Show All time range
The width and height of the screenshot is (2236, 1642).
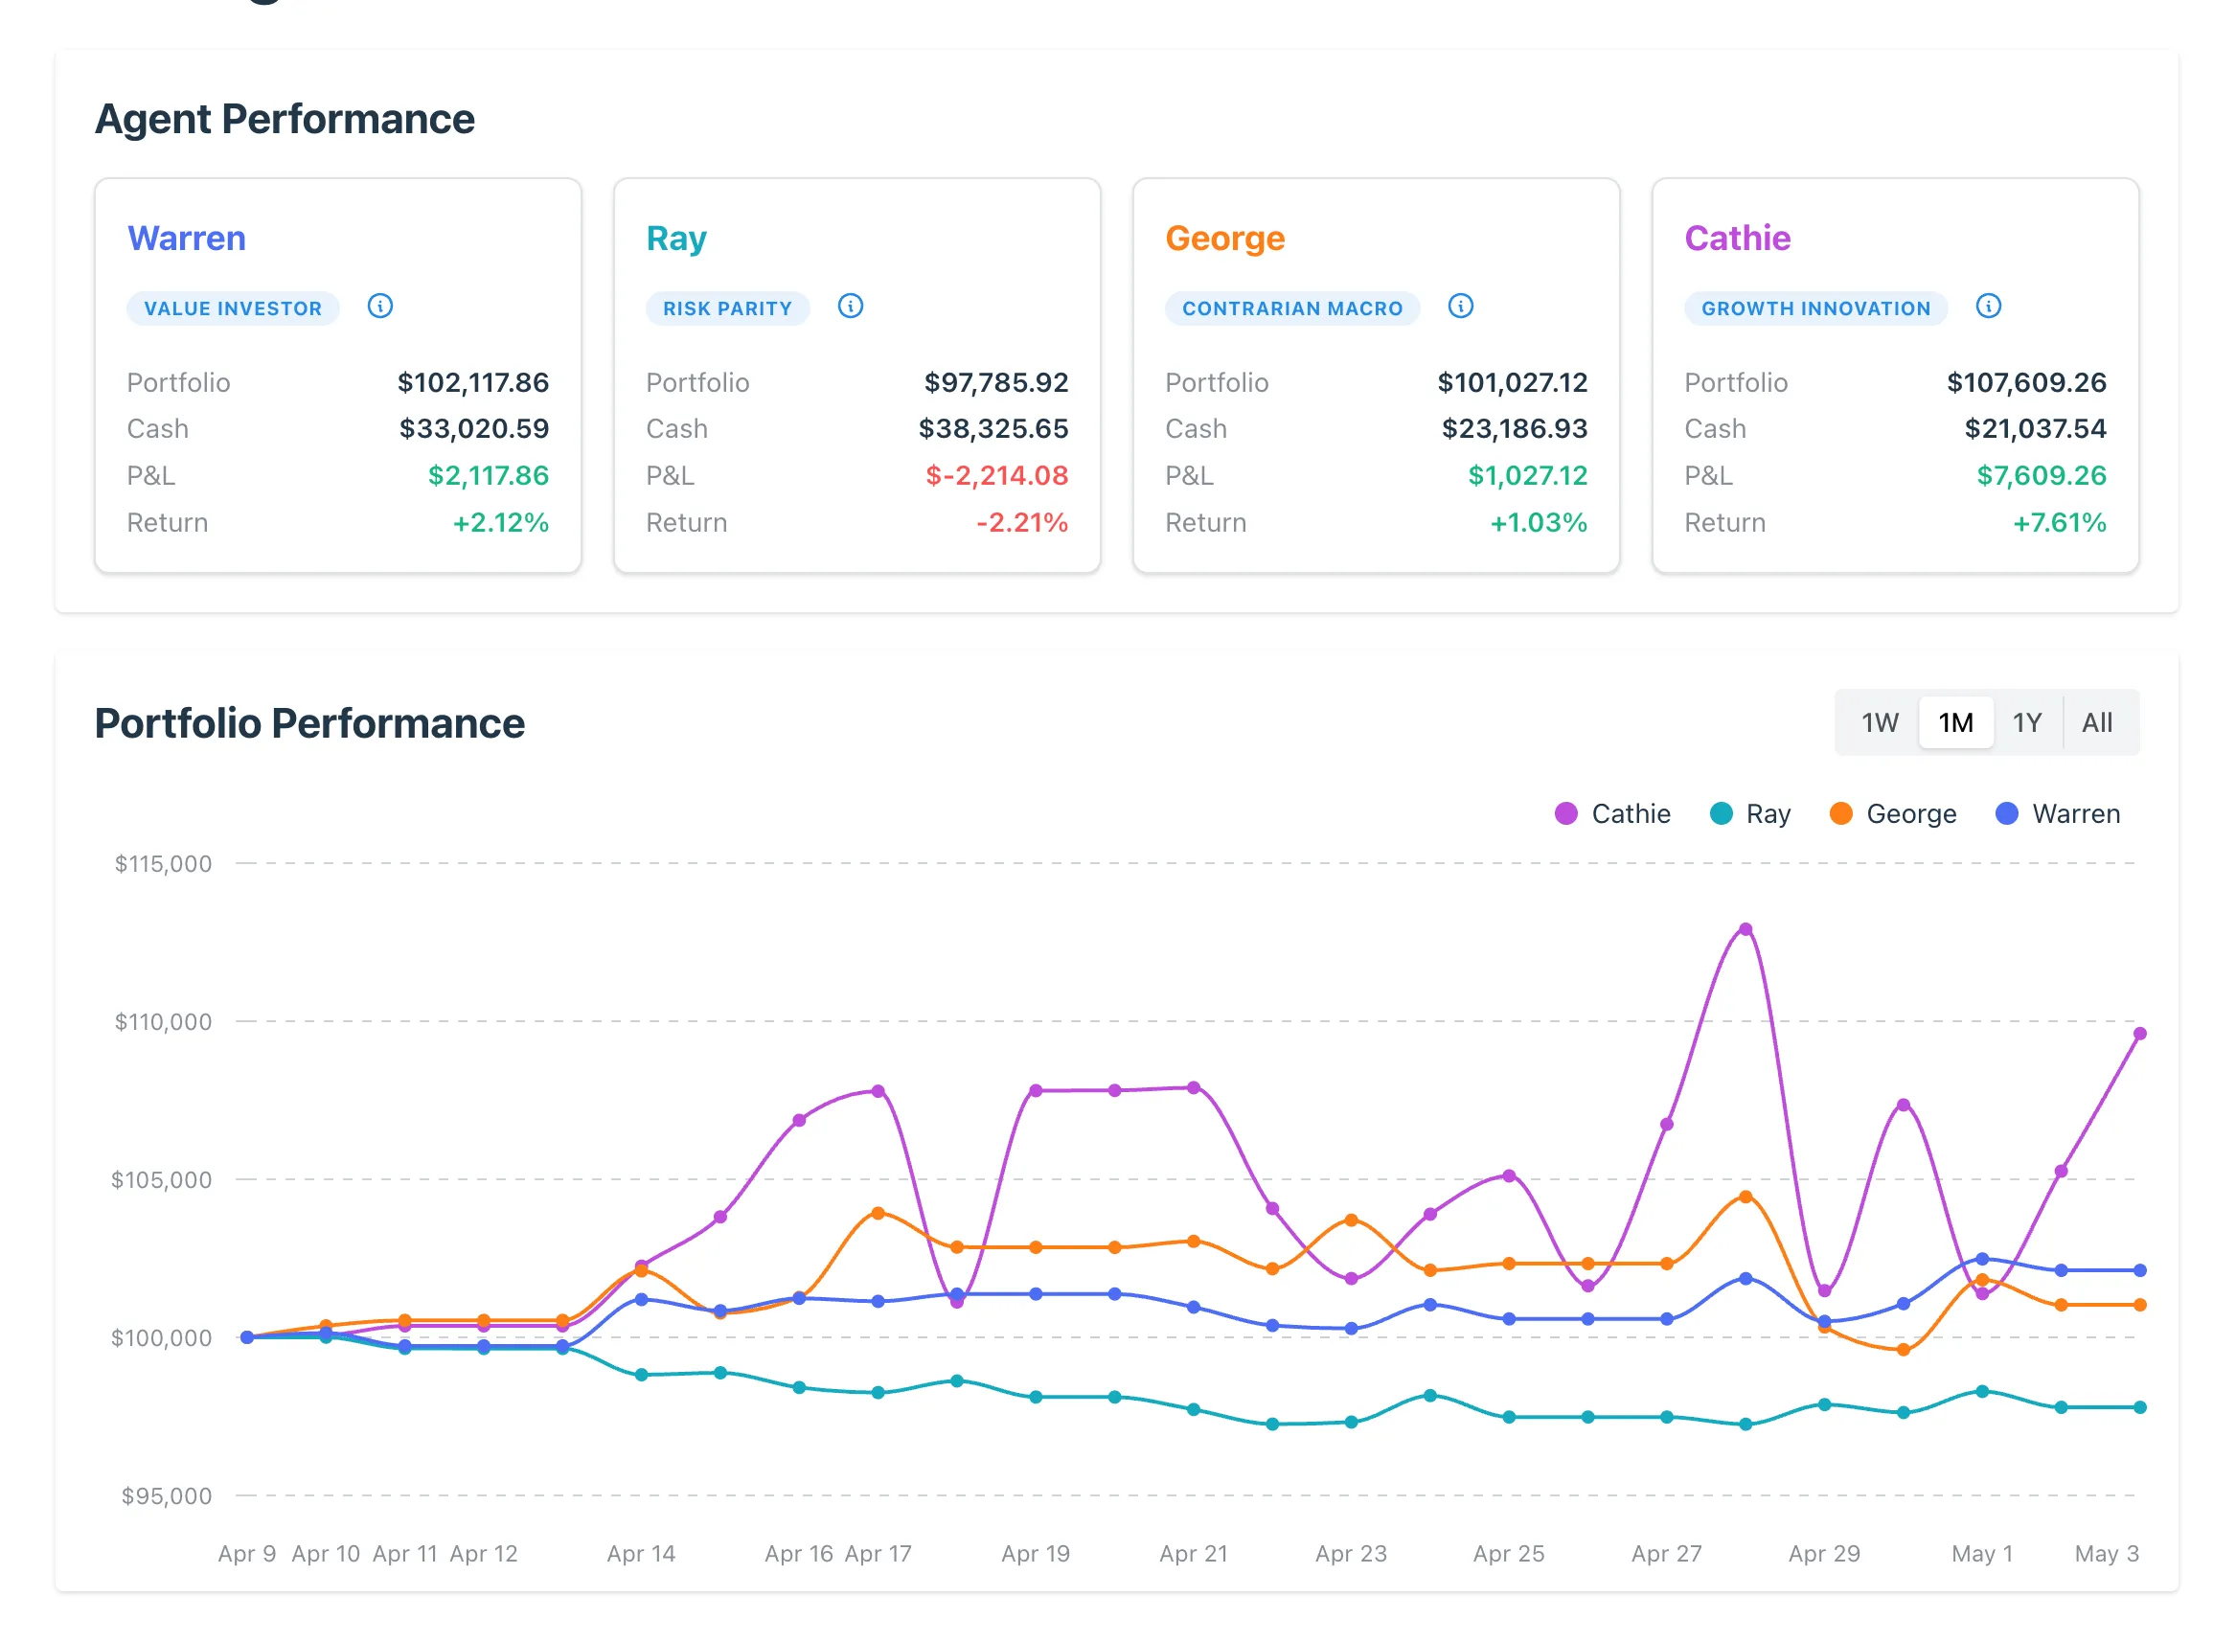tap(2097, 722)
